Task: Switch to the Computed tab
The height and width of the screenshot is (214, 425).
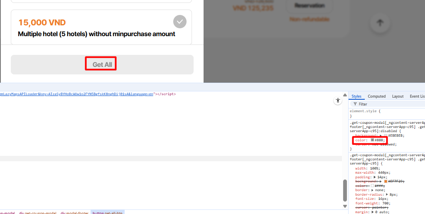Action: click(376, 96)
